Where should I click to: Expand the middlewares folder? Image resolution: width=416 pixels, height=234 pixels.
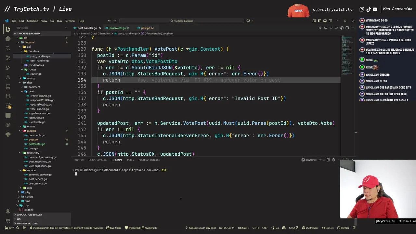pos(36,65)
